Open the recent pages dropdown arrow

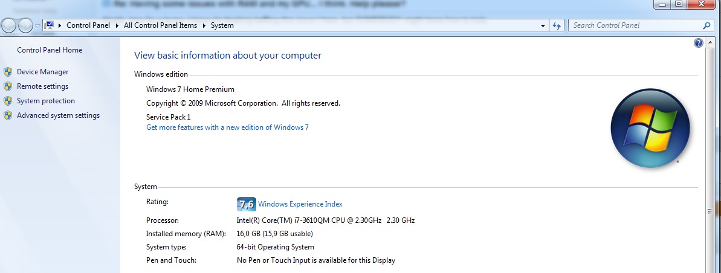(37, 26)
